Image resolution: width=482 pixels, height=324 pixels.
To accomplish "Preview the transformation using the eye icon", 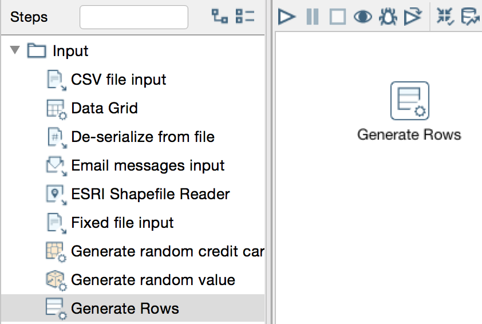I will 362,17.
